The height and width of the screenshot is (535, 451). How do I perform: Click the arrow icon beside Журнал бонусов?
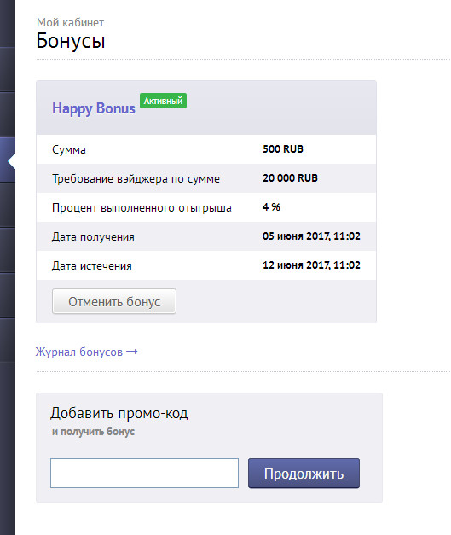(x=132, y=352)
